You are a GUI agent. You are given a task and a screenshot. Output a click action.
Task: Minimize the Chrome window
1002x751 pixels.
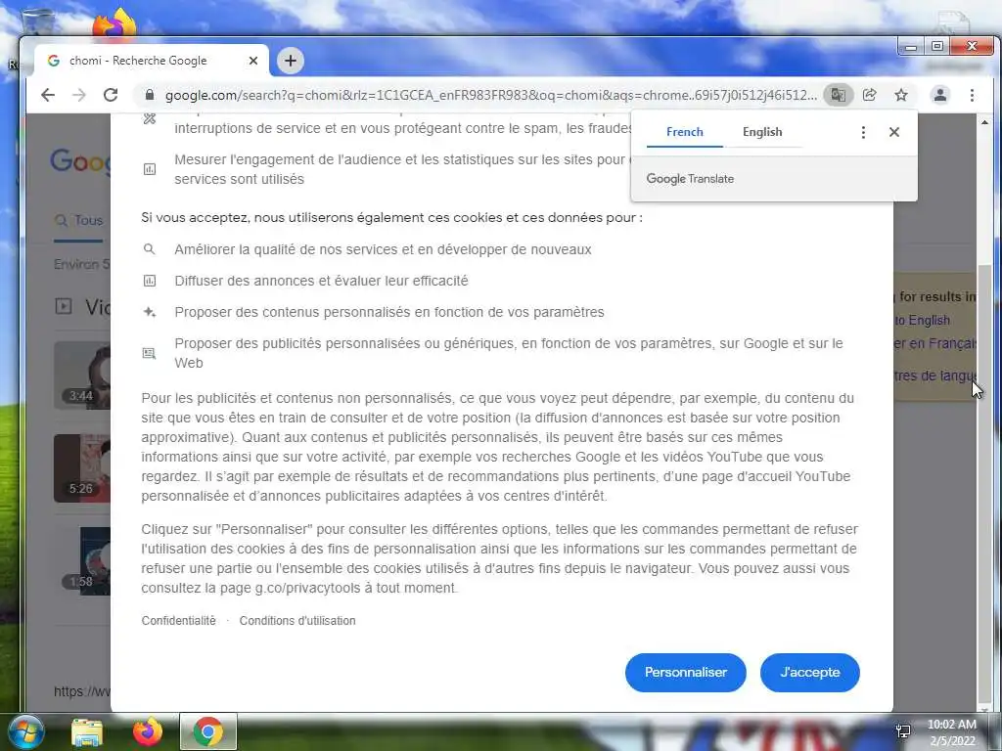pyautogui.click(x=911, y=47)
